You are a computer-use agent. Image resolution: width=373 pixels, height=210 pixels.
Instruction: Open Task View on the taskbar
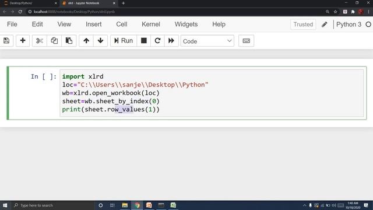(x=112, y=205)
